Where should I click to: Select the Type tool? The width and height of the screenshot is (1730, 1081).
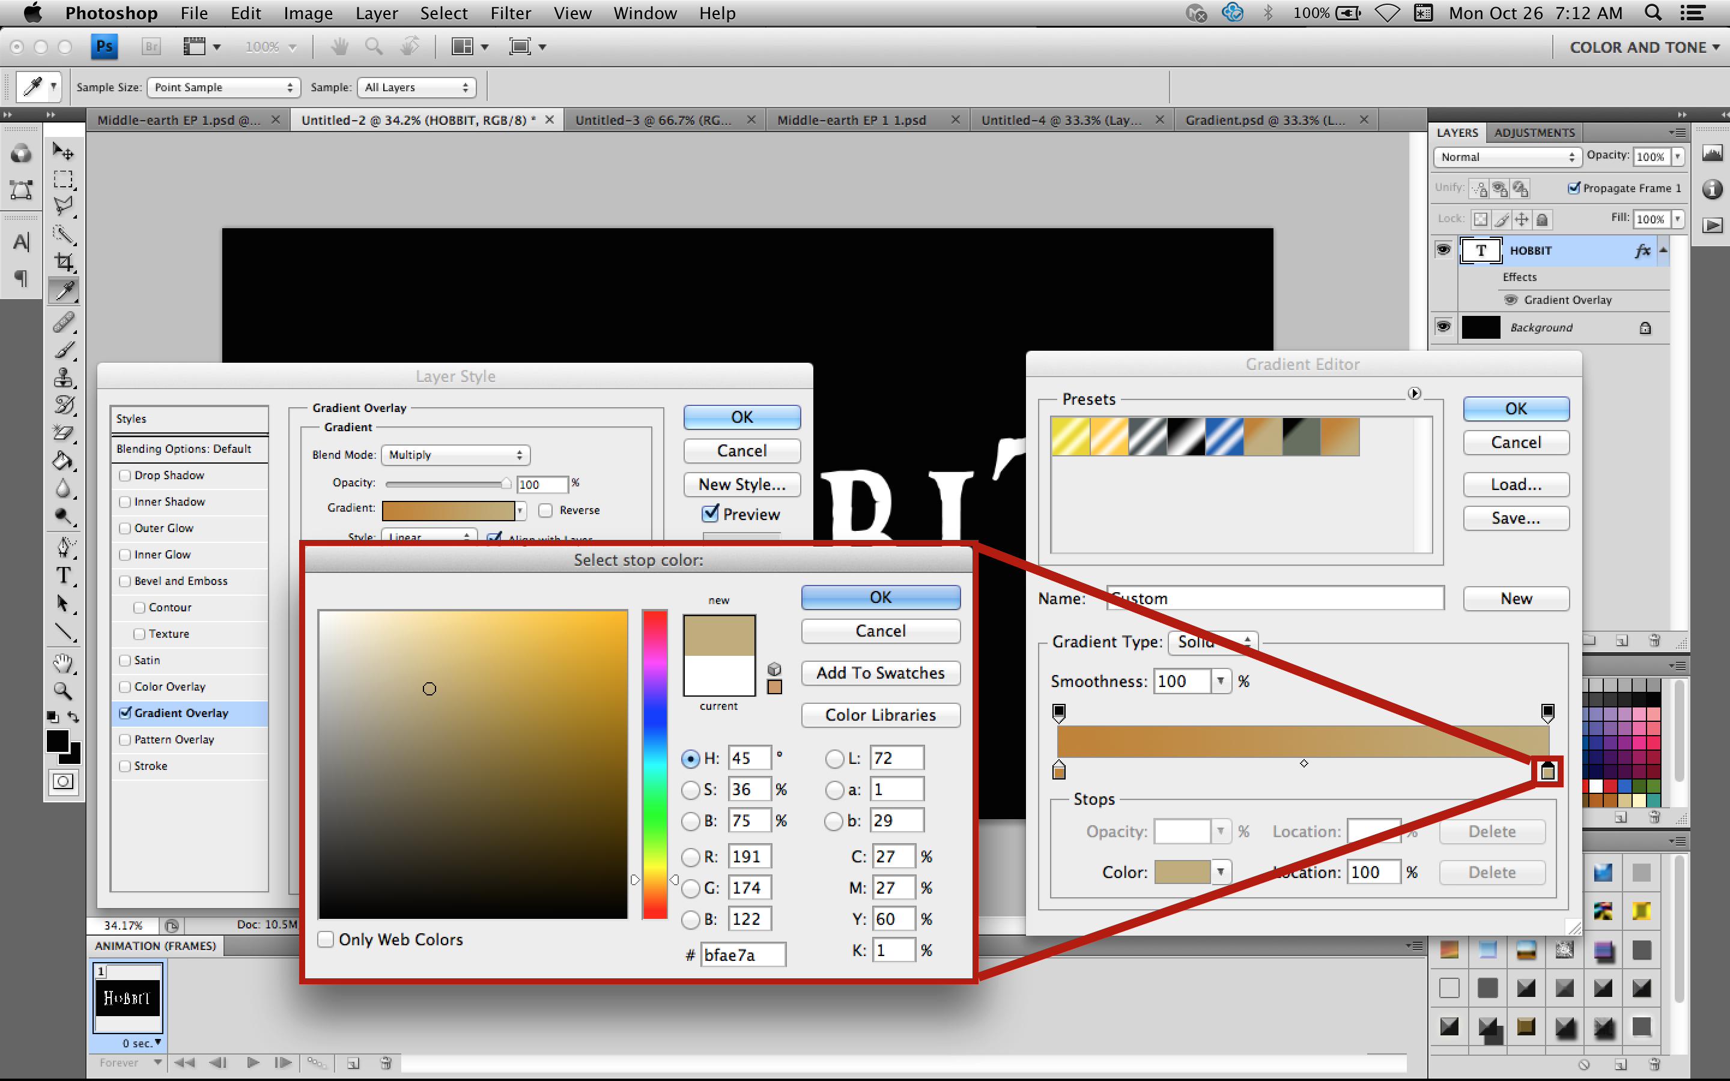64,575
